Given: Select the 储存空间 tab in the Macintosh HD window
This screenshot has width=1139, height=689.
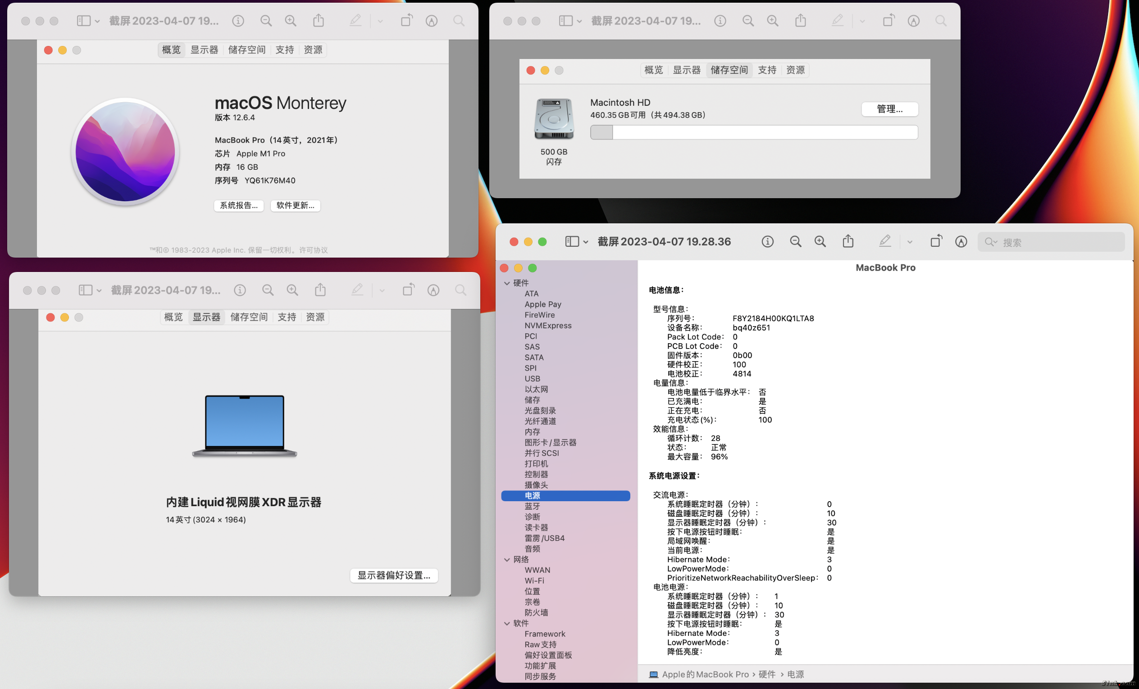Looking at the screenshot, I should pos(729,70).
